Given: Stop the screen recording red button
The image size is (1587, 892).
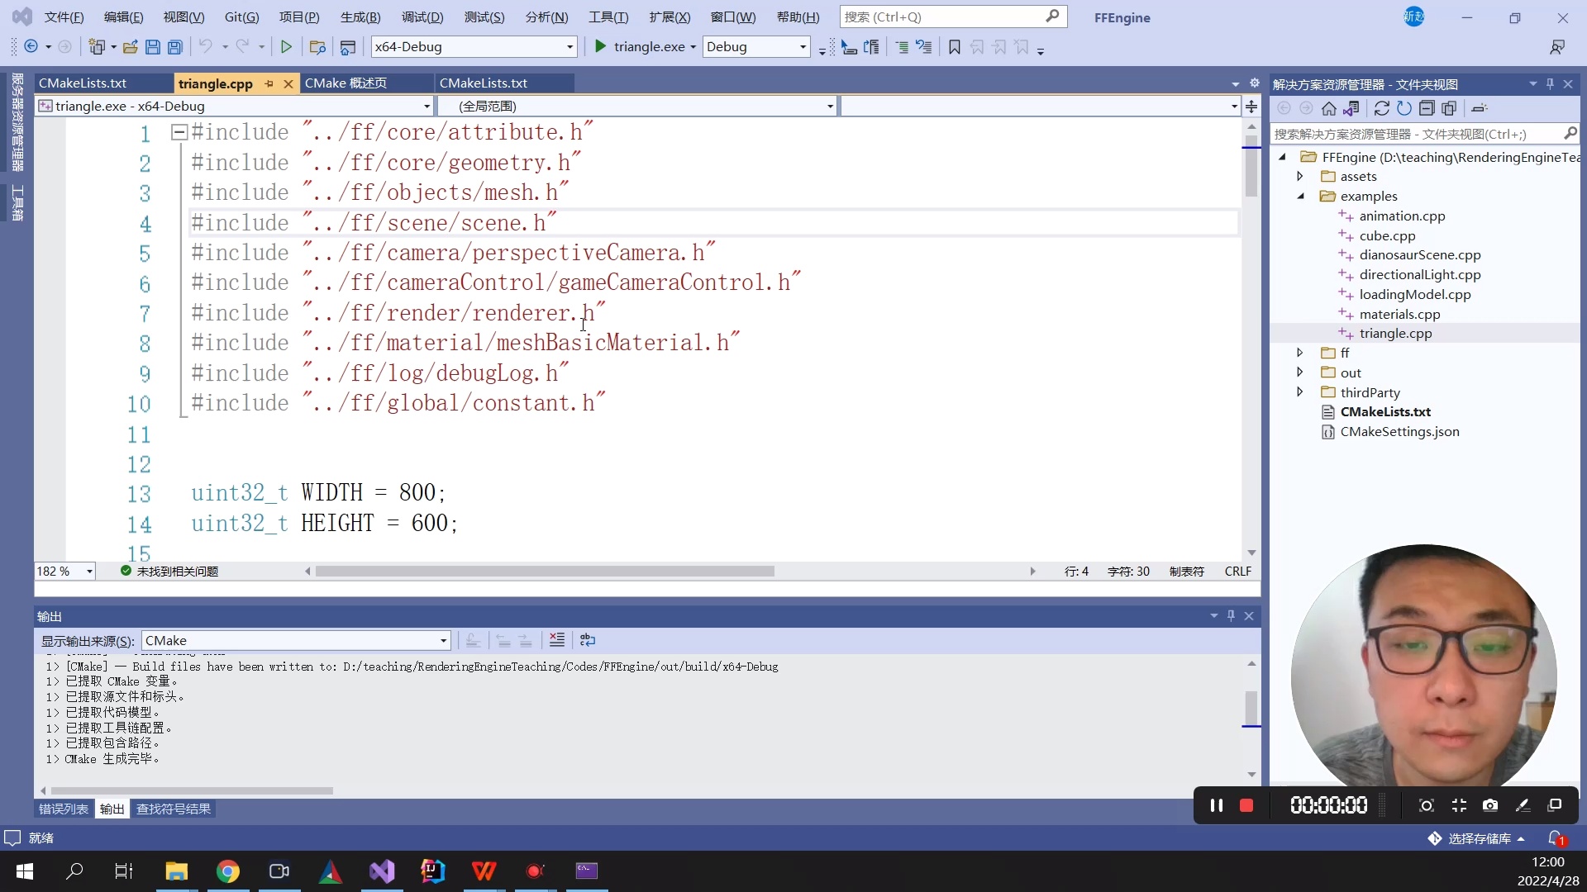Looking at the screenshot, I should 1246,805.
